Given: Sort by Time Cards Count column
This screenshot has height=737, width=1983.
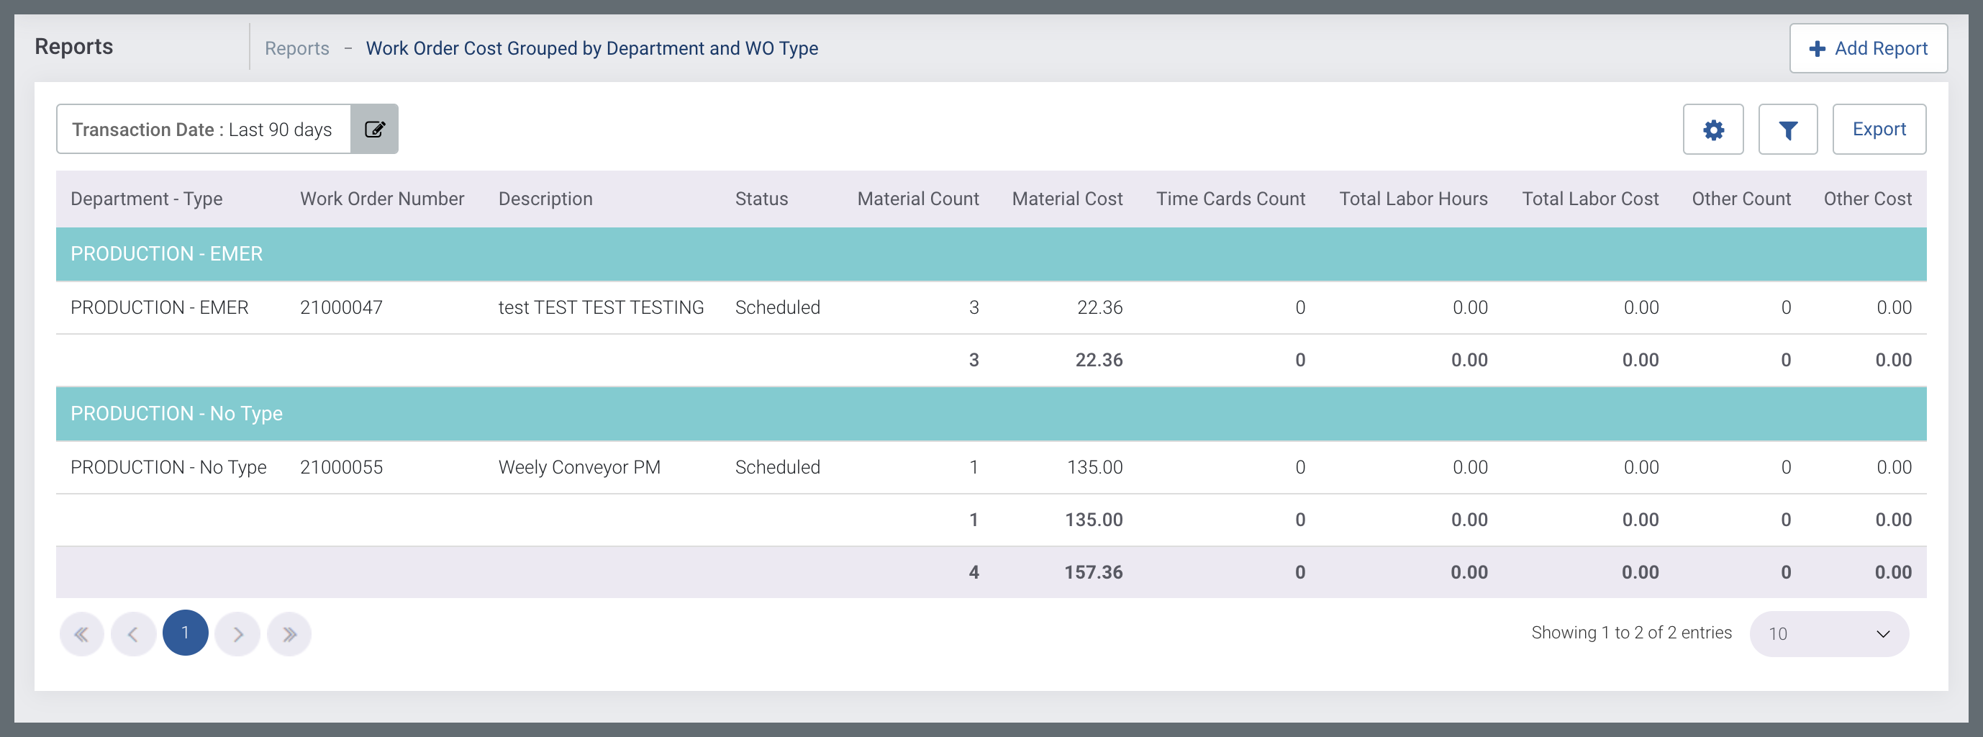Looking at the screenshot, I should pos(1230,199).
